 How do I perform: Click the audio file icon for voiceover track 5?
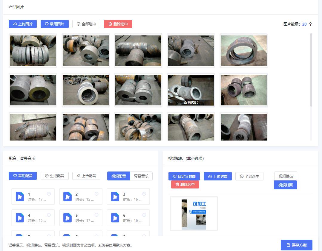tap(68, 218)
